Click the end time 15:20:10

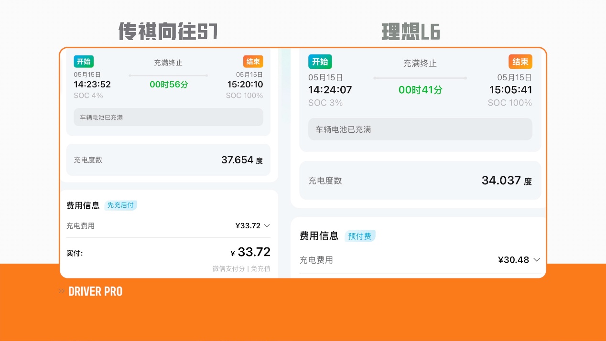coord(245,85)
